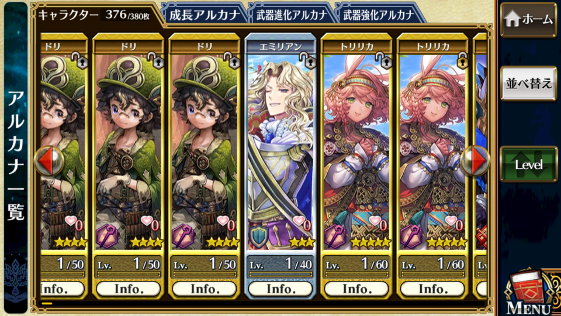561x316 pixels.
Task: Toggle the lock on the first トリリカ card
Action: pos(384,60)
